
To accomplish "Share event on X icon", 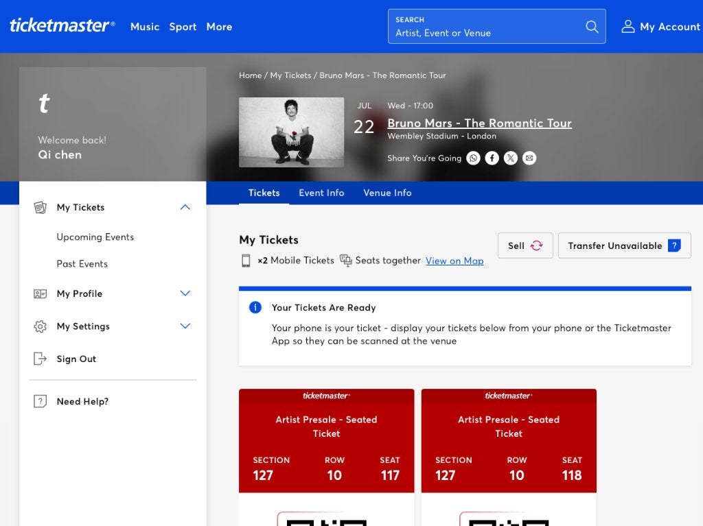I will 511,158.
